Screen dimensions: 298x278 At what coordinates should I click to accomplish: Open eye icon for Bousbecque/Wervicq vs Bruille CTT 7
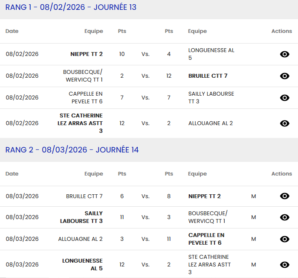coord(284,76)
